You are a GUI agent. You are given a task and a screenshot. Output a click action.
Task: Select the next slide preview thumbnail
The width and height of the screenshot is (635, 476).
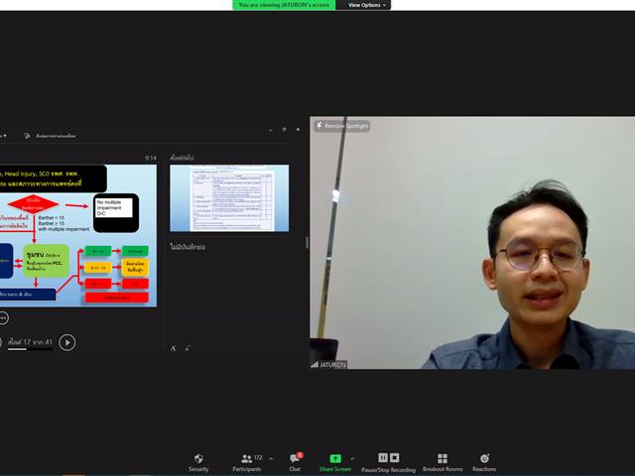tap(229, 198)
